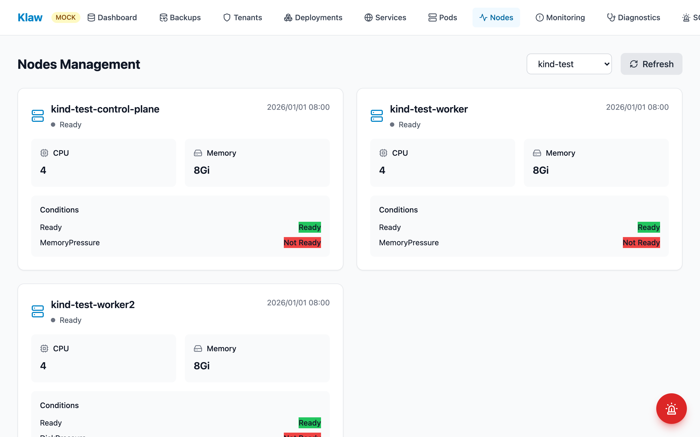Image resolution: width=700 pixels, height=437 pixels.
Task: Open the Dashboard page
Action: [112, 18]
